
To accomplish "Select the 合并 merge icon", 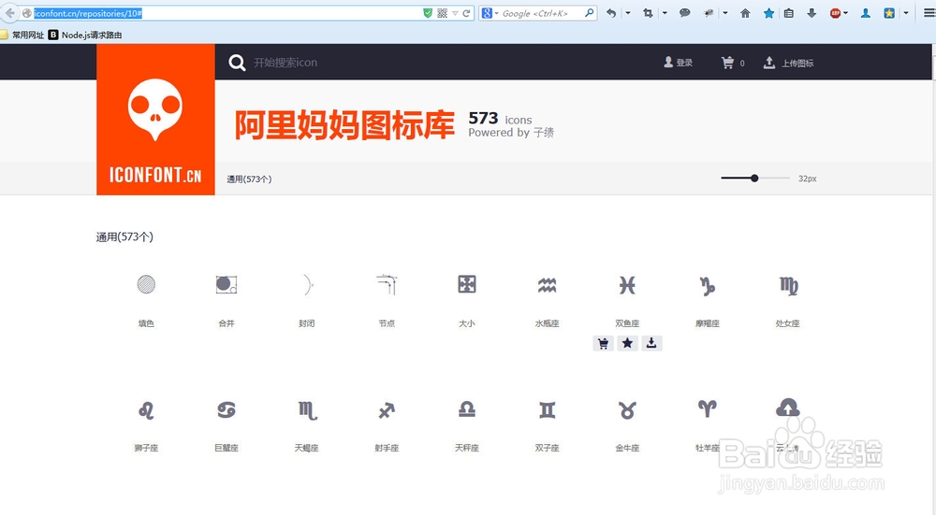I will point(227,284).
